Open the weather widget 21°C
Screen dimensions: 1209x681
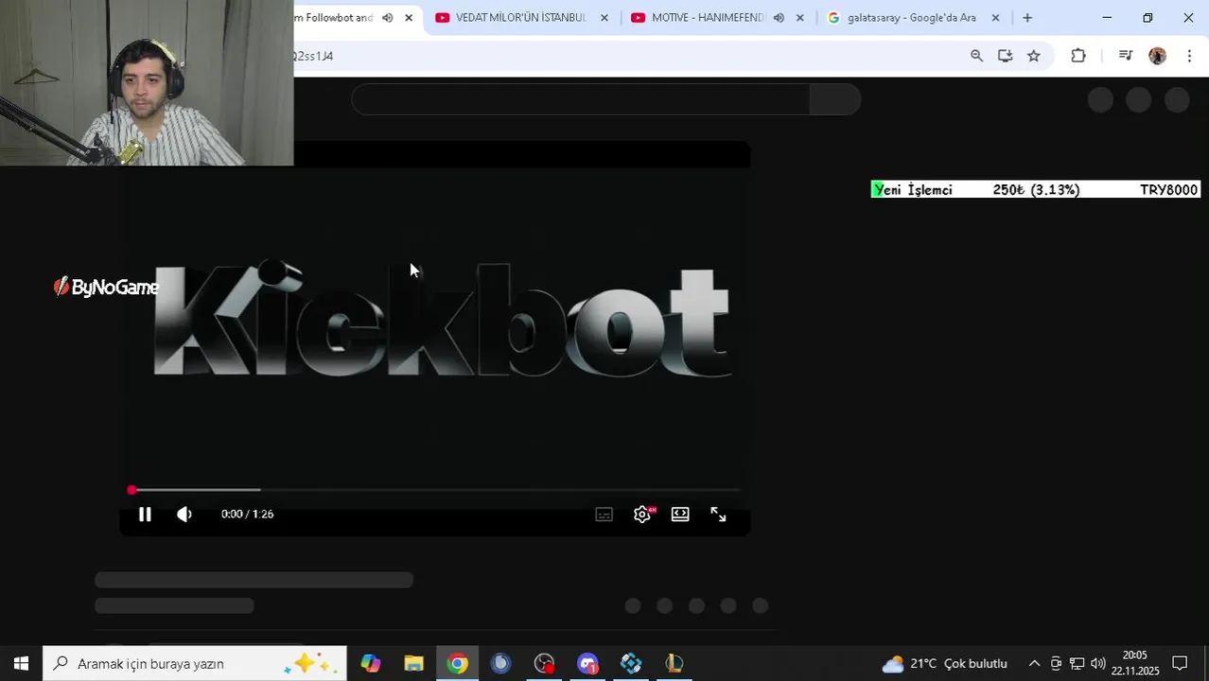(x=944, y=664)
